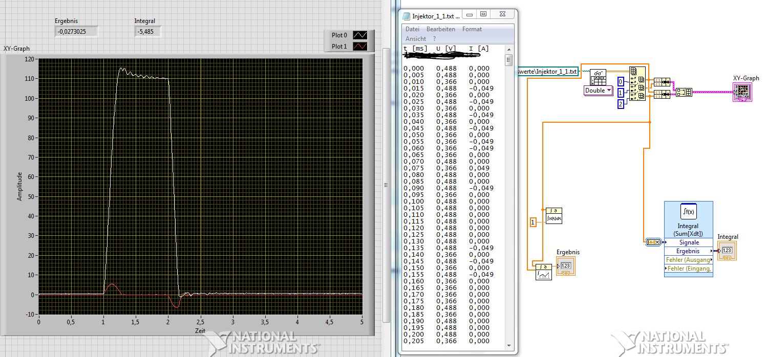
Task: Click the Injektor_1_1.txt file path constant
Action: pyautogui.click(x=548, y=72)
